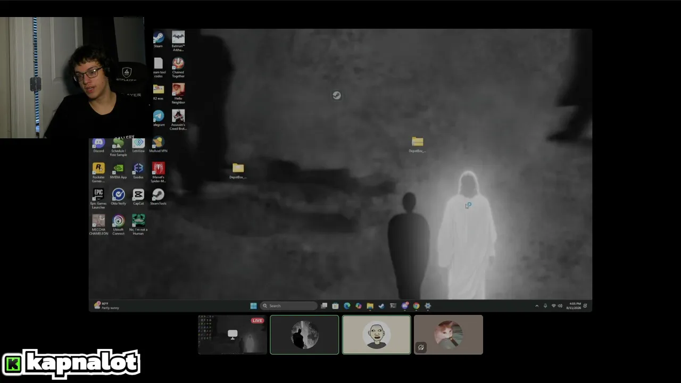Open the NVIDIA App shortcut

118,171
